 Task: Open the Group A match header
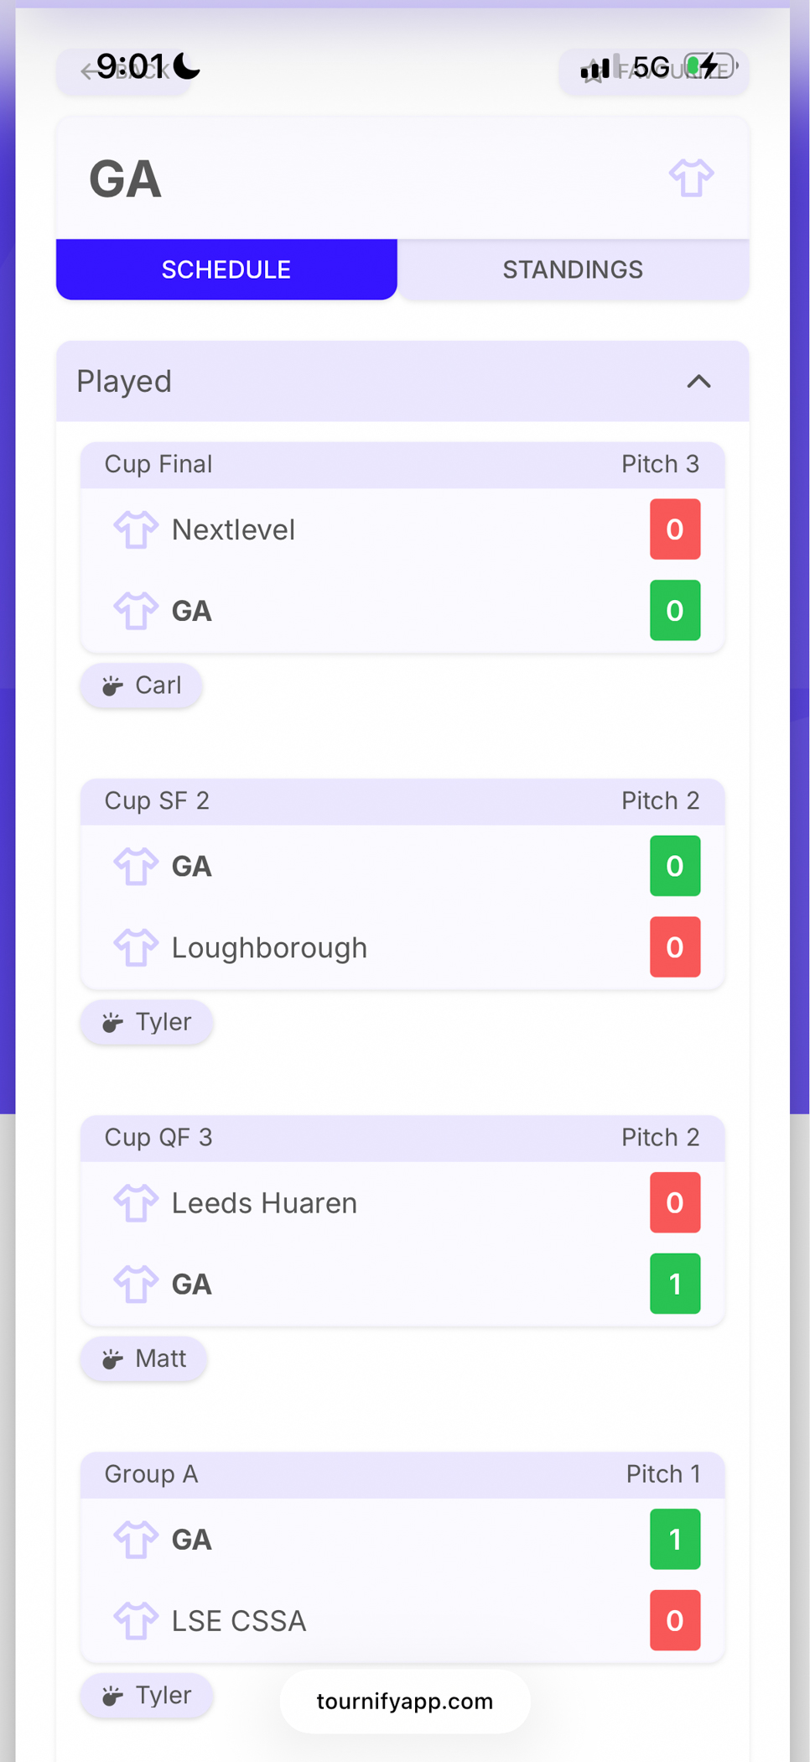tap(402, 1474)
